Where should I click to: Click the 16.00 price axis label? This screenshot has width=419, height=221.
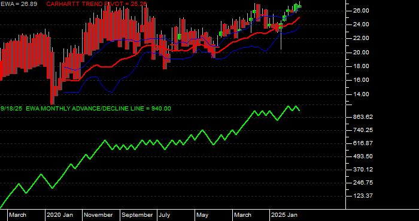click(362, 80)
